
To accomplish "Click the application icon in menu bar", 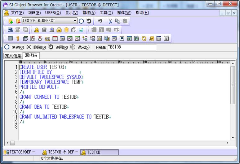I will pyautogui.click(x=6, y=13).
